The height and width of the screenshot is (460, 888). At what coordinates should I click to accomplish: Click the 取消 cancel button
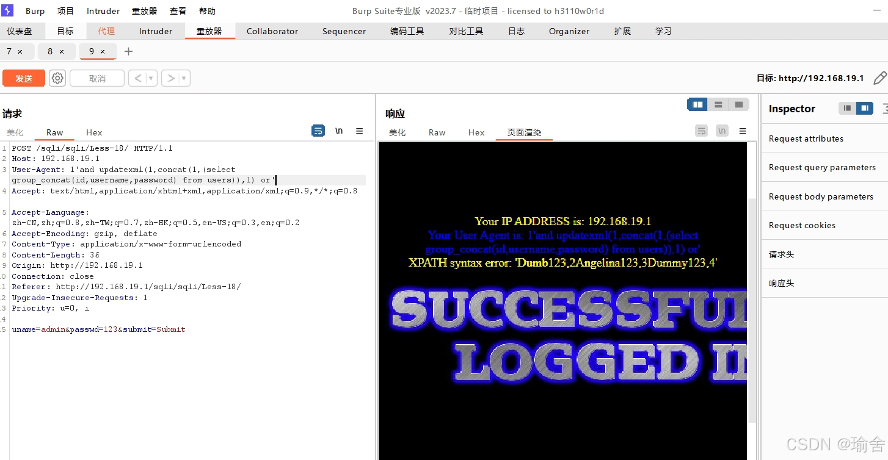[97, 78]
